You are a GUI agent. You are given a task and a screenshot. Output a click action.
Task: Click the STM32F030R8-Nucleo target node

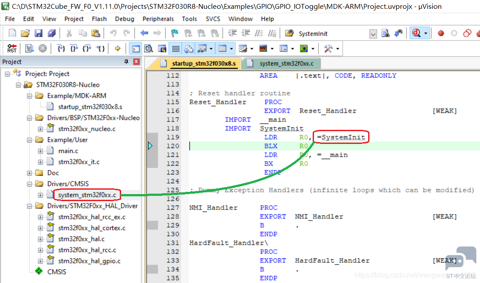click(68, 85)
